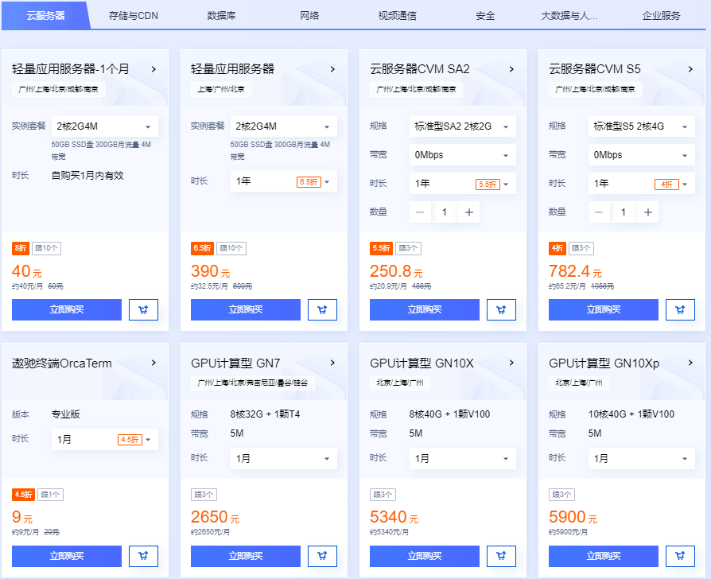Open 时长 1年 5.5折 dropdown
711x579 pixels.
[463, 184]
